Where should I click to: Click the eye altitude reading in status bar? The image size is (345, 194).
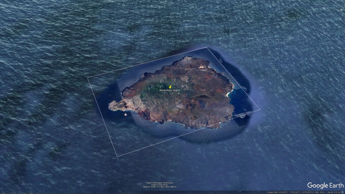[334, 192]
